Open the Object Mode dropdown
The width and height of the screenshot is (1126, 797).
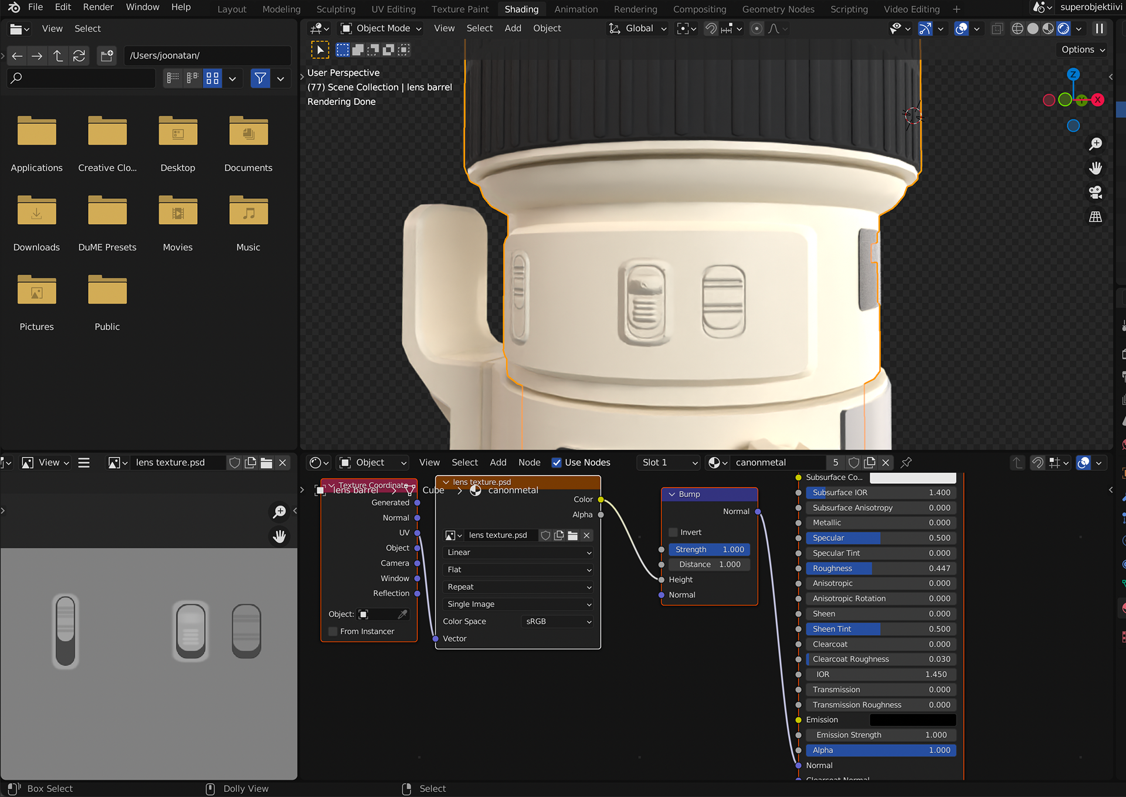(x=381, y=28)
